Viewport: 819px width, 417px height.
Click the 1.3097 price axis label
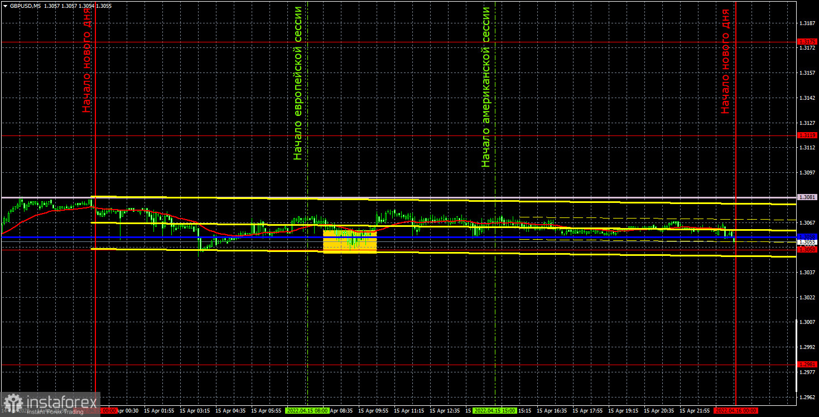(807, 173)
